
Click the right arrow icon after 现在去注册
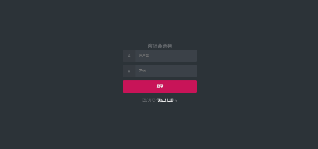point(176,101)
